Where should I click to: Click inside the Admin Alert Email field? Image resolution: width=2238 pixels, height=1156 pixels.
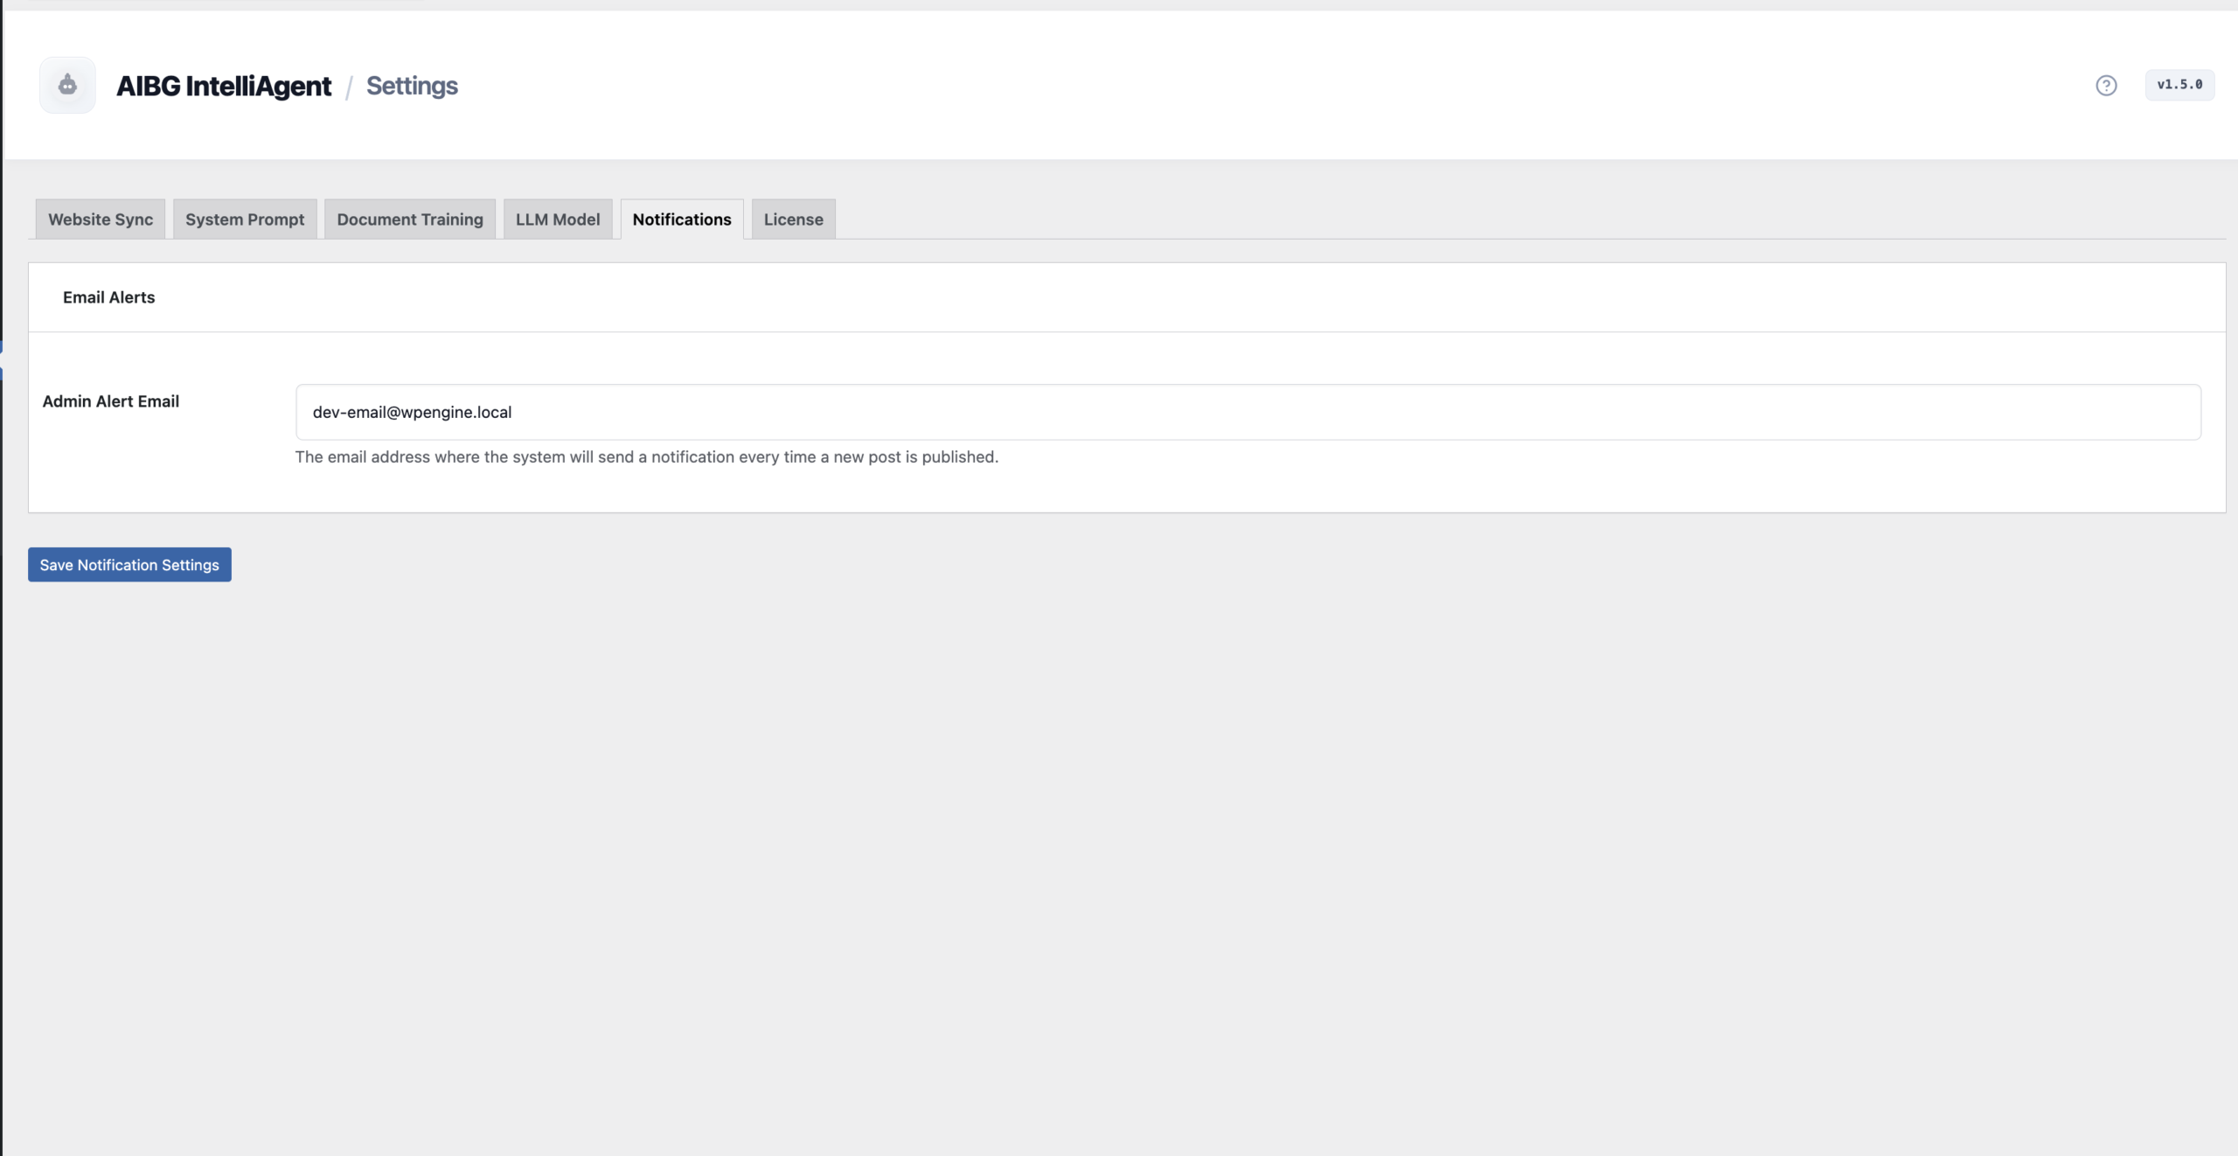(1248, 412)
